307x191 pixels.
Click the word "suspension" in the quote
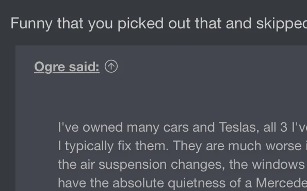(x=133, y=165)
